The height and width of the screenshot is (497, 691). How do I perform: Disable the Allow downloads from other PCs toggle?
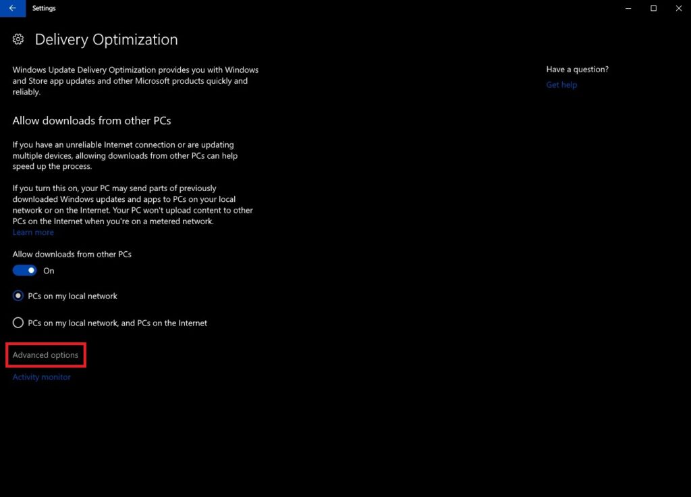click(x=24, y=270)
